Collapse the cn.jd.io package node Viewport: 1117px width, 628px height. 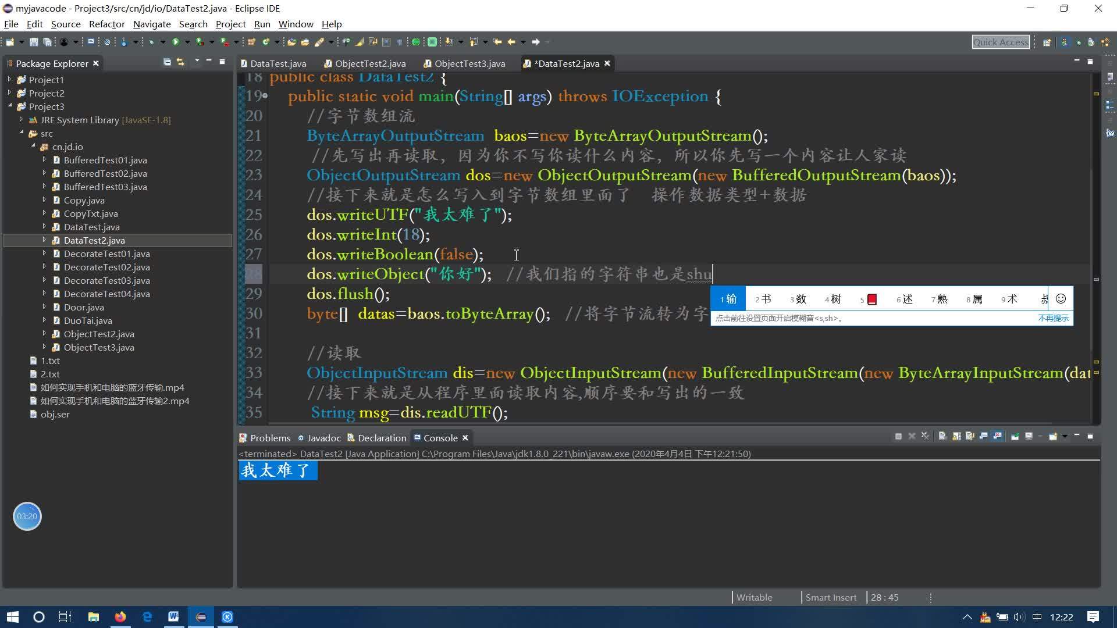pyautogui.click(x=33, y=146)
